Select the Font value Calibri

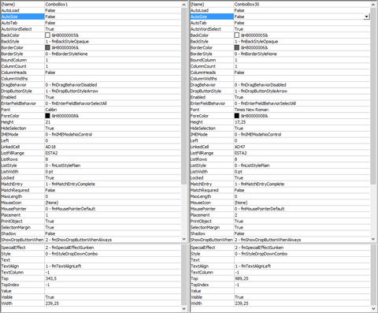click(x=51, y=110)
